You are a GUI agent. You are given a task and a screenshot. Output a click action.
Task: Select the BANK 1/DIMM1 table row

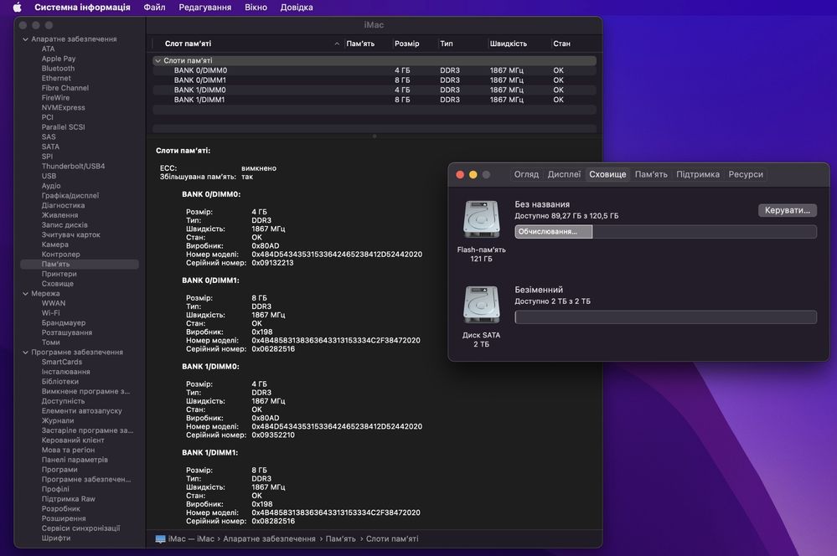(x=375, y=100)
